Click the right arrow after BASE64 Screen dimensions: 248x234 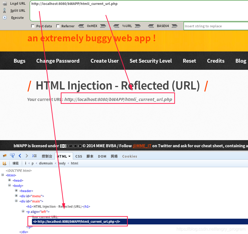pyautogui.click(x=174, y=26)
